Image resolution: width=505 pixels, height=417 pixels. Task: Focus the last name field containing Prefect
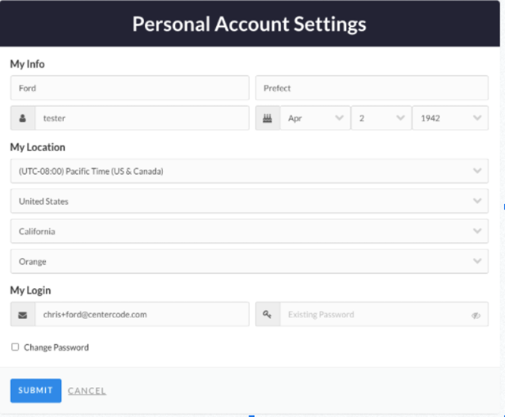pos(372,88)
